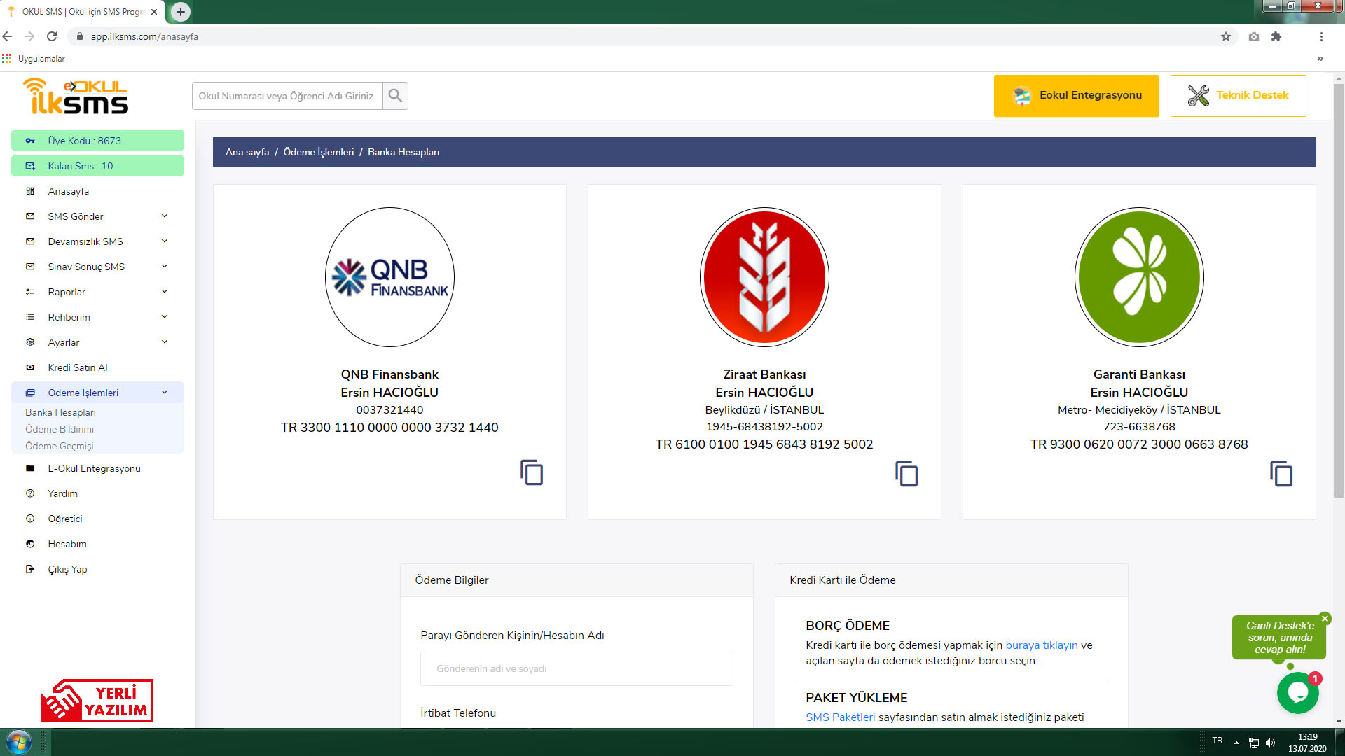Click the ilkSMS eOkul logo
This screenshot has height=756, width=1345.
(76, 96)
